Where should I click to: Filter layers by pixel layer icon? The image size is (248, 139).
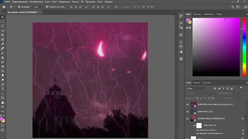215,88
